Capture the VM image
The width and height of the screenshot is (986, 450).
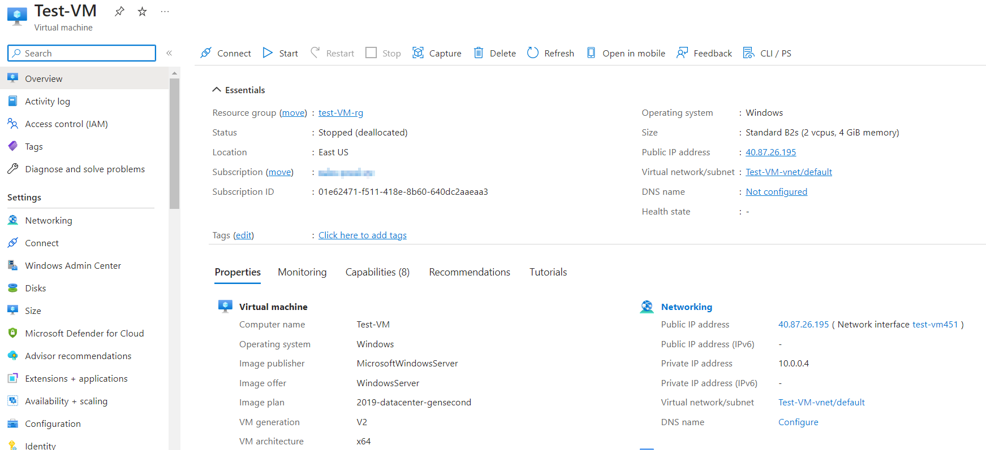click(437, 53)
